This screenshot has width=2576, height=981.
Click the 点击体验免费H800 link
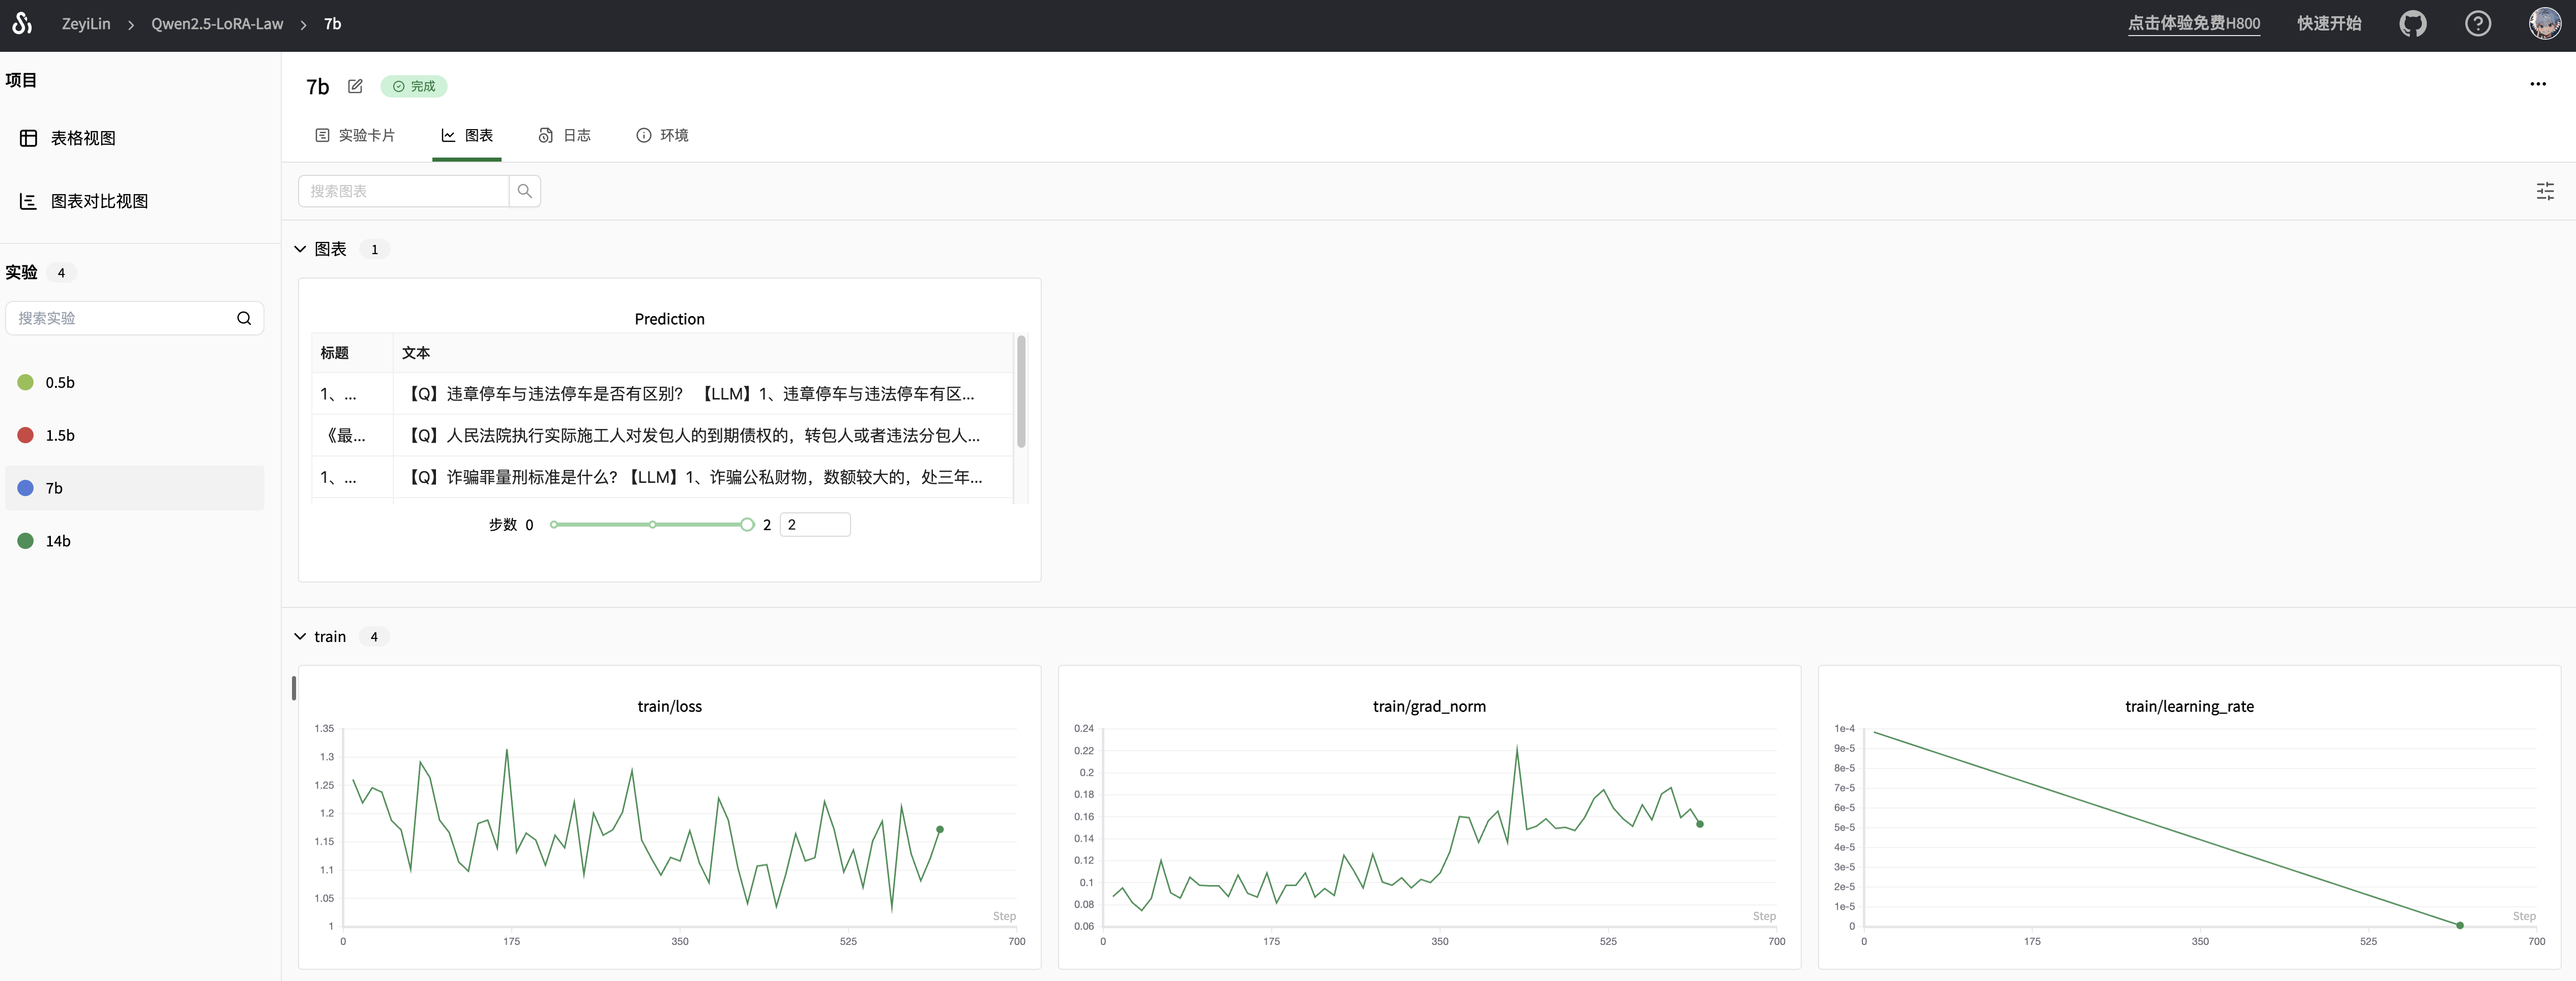click(x=2193, y=23)
